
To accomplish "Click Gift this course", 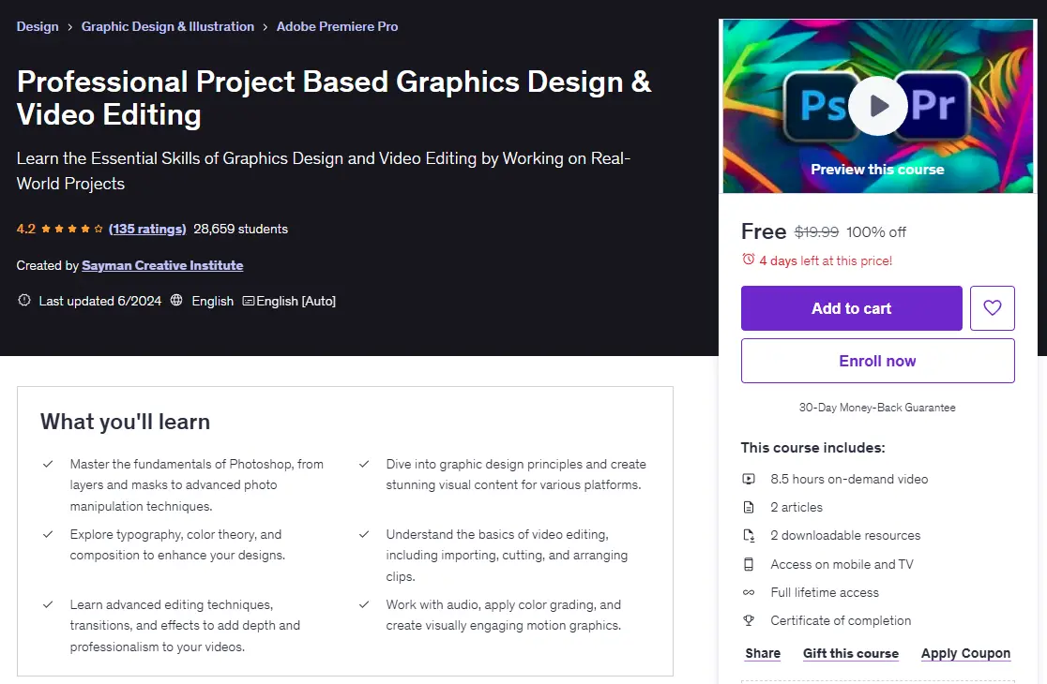I will (851, 653).
